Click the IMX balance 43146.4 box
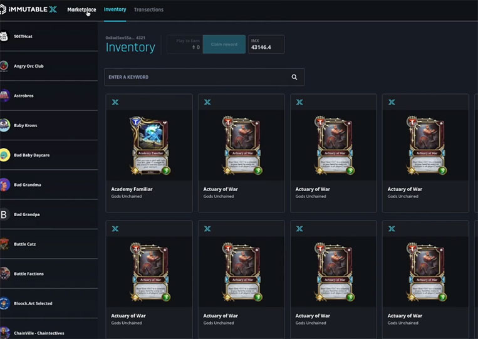Image resolution: width=478 pixels, height=339 pixels. (266, 44)
